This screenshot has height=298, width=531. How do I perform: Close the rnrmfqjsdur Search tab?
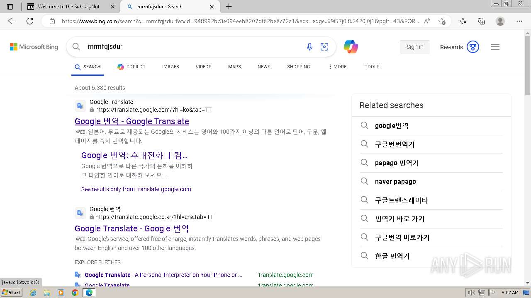click(x=212, y=7)
